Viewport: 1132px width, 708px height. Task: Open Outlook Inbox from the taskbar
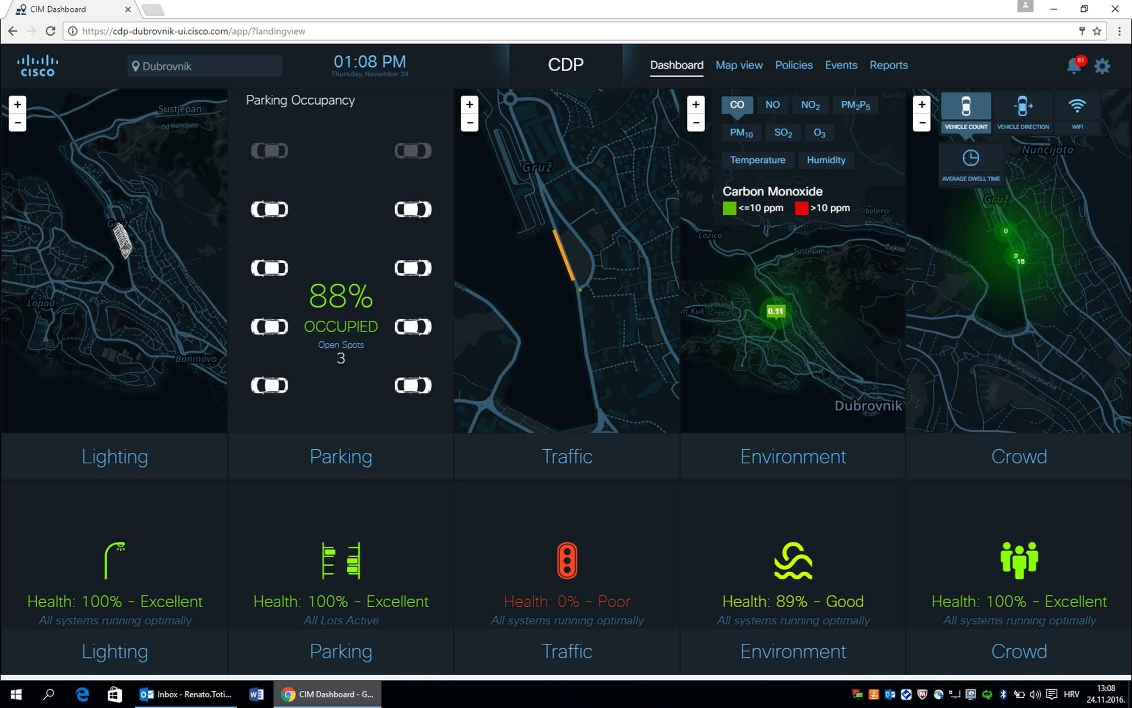pyautogui.click(x=186, y=694)
